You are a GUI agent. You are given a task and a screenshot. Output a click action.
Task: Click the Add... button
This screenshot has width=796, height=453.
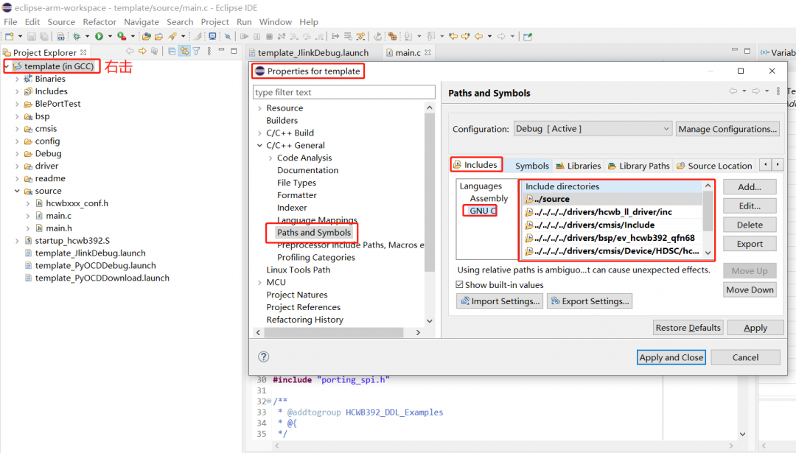coord(750,186)
